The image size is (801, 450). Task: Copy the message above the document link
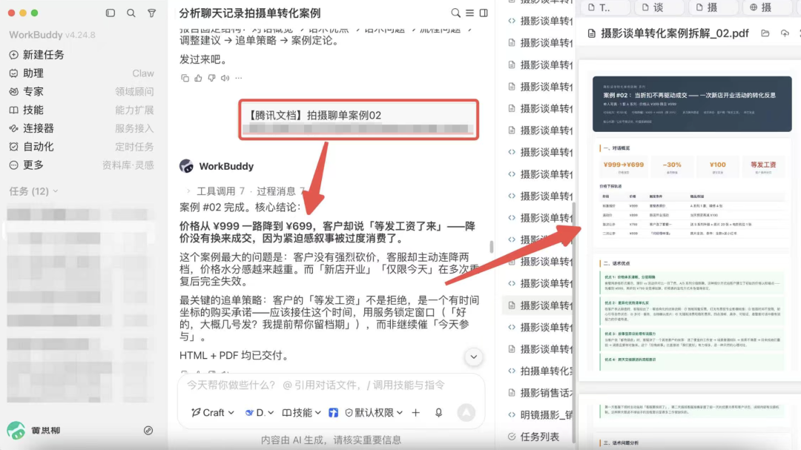[x=185, y=78]
